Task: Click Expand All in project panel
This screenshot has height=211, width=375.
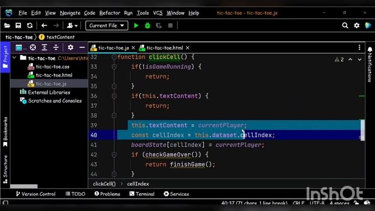Action: tap(45, 47)
